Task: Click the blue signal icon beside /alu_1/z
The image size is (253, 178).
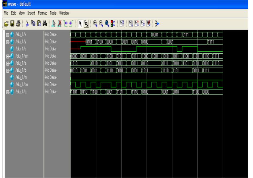Action: (12, 49)
